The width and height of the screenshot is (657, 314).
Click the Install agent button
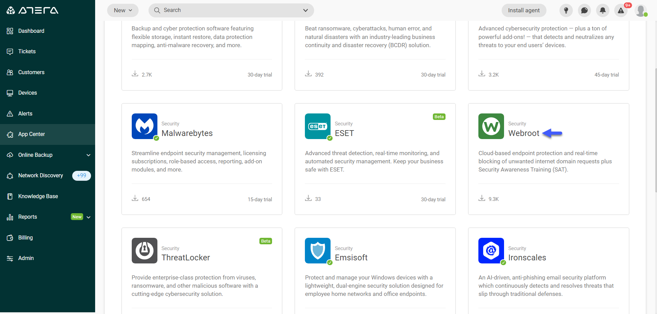coord(524,10)
